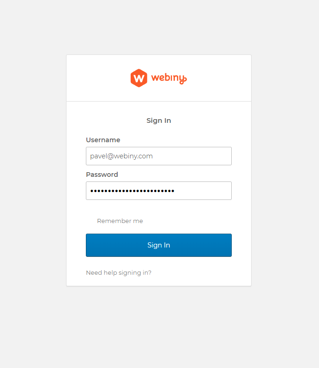Viewport: 319px width, 368px height.
Task: Click into the Password input field
Action: tap(158, 191)
